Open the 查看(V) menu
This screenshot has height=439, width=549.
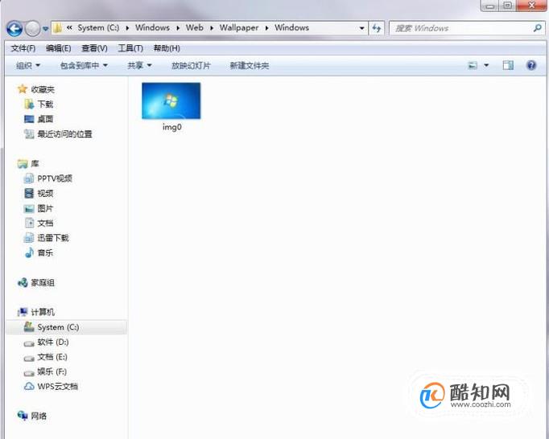[x=94, y=48]
